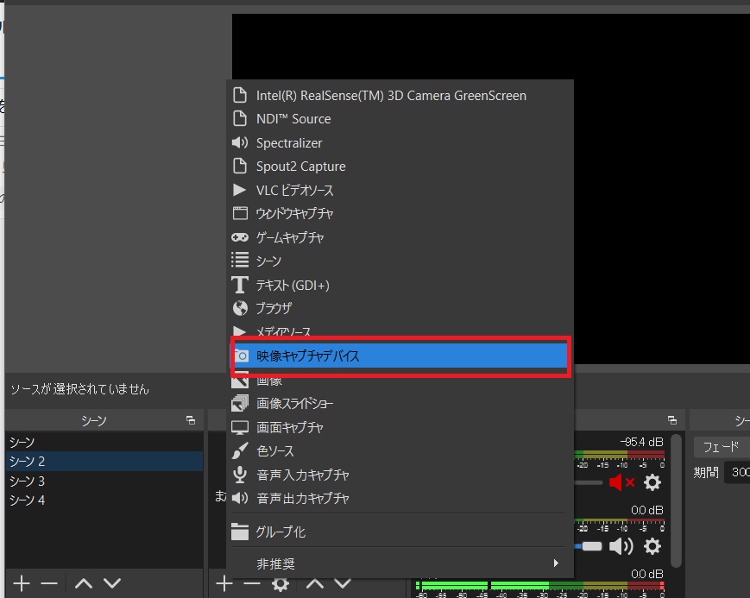
Task: Click the monitor icon for 画面キャプチャ
Action: click(x=240, y=427)
